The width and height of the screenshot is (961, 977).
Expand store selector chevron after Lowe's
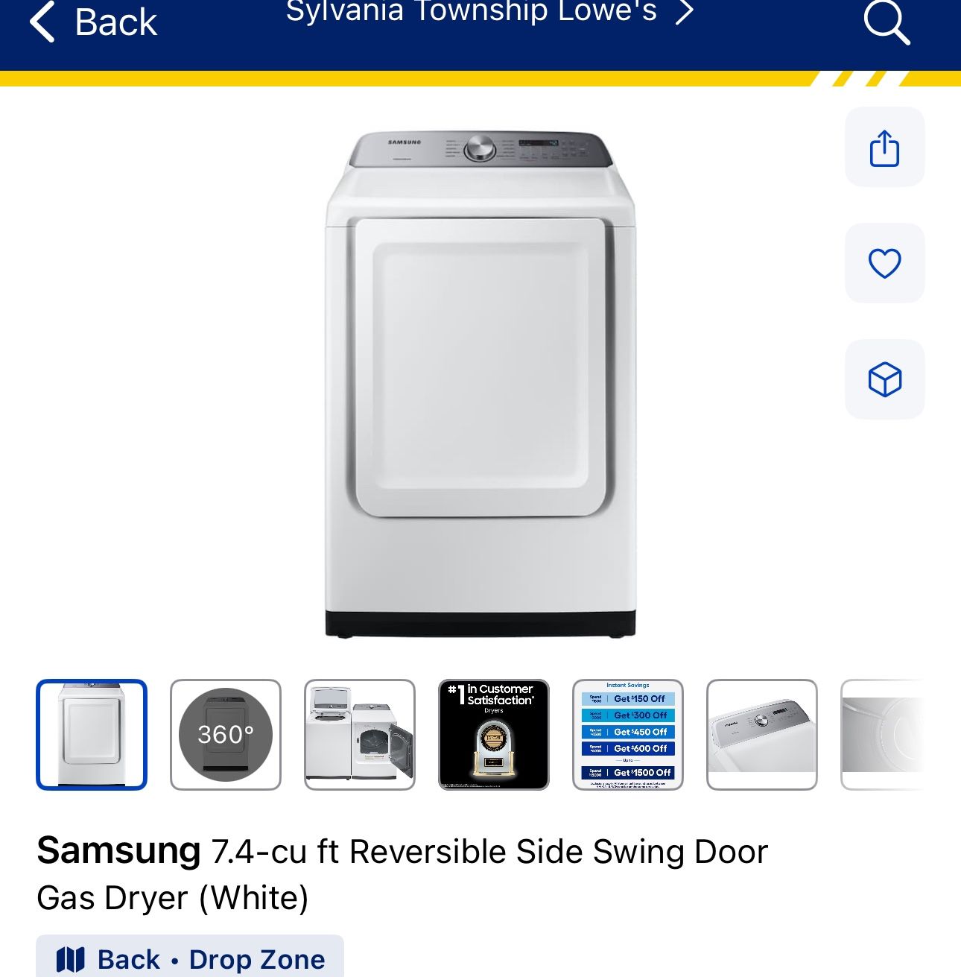[684, 12]
